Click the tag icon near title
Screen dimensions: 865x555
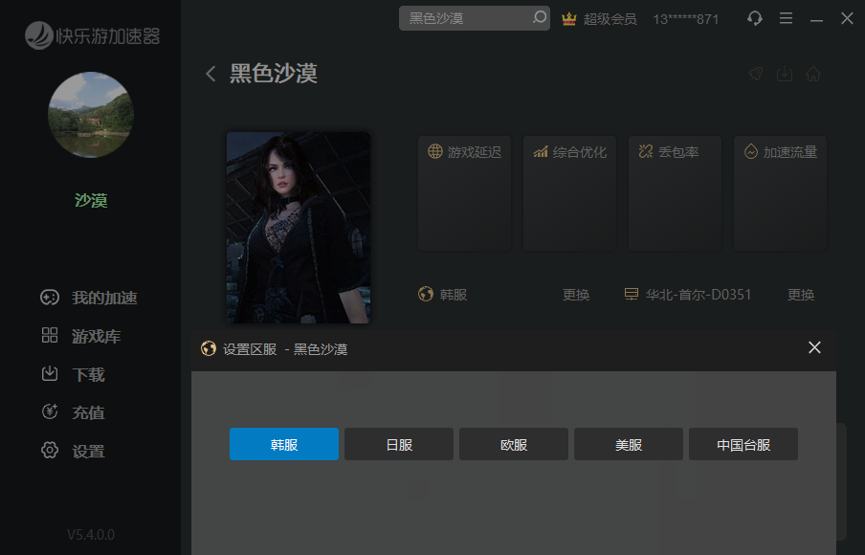[756, 74]
